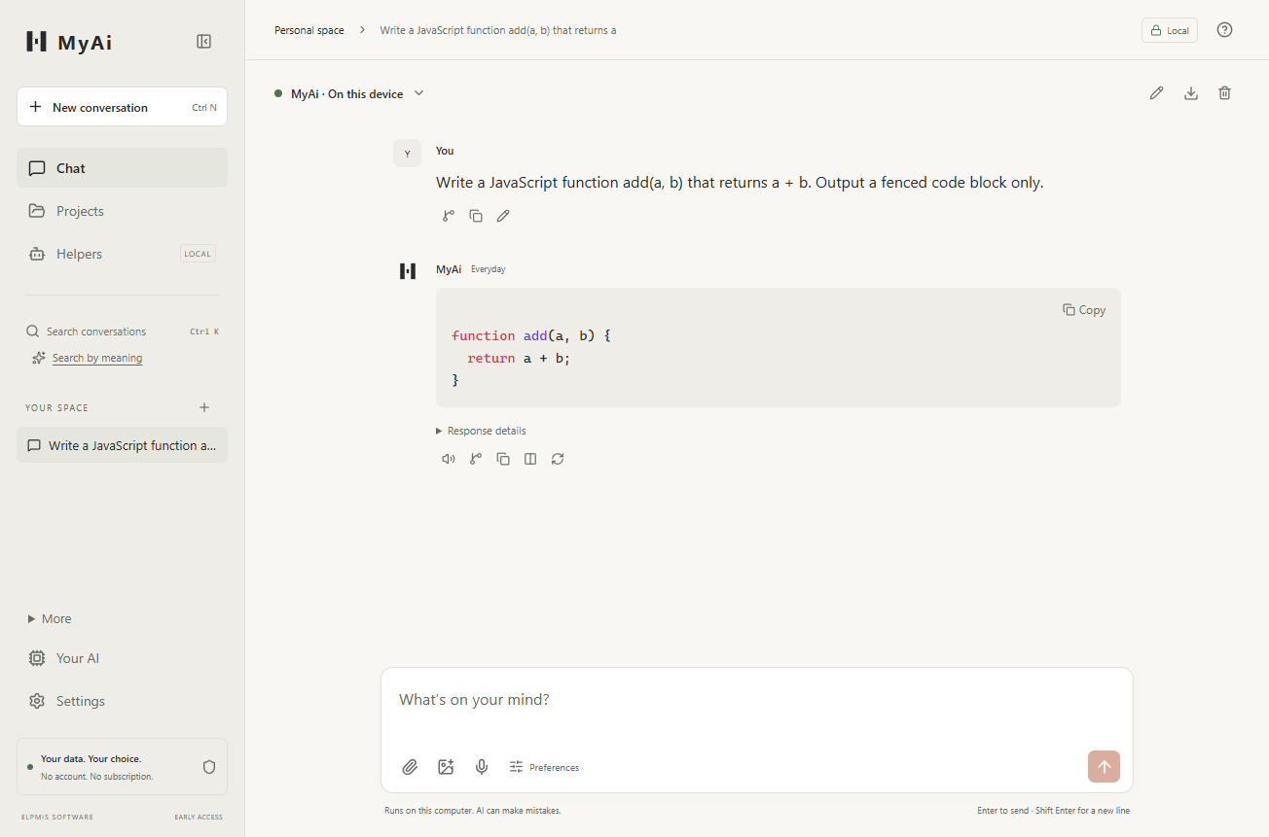Download the conversation with export icon

[x=1190, y=93]
